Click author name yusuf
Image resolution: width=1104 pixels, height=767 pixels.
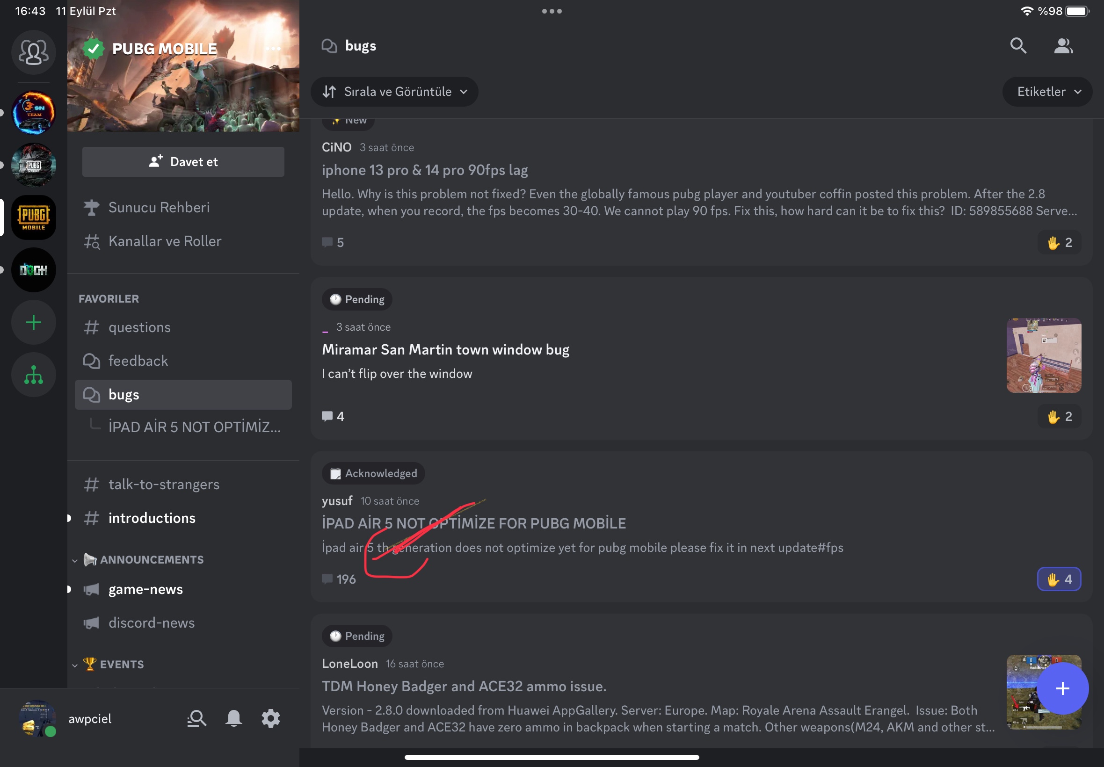coord(337,501)
